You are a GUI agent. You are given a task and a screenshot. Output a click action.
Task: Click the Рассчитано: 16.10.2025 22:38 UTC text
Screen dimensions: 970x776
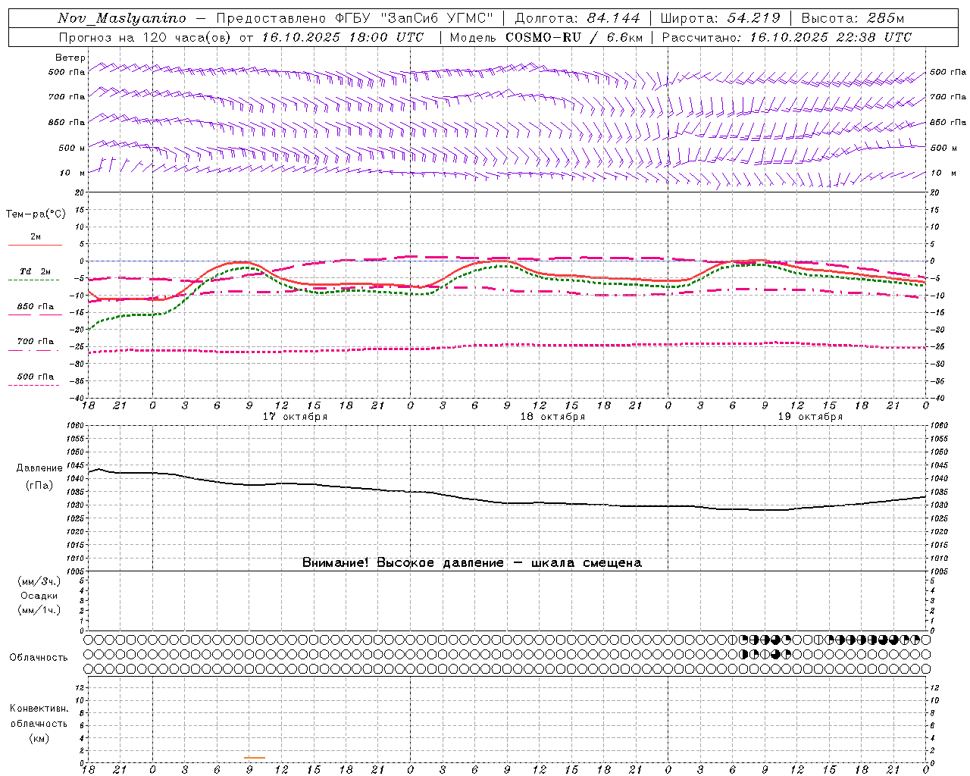tap(787, 37)
